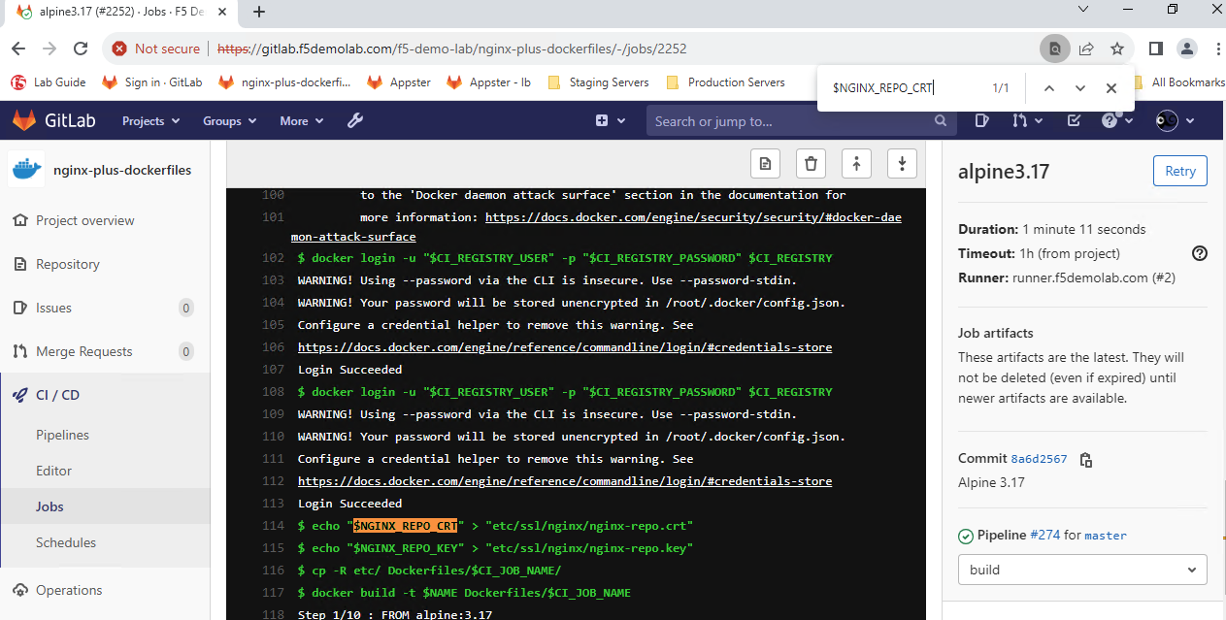Click the browser address bar URL
1226x620 pixels.
click(x=453, y=49)
